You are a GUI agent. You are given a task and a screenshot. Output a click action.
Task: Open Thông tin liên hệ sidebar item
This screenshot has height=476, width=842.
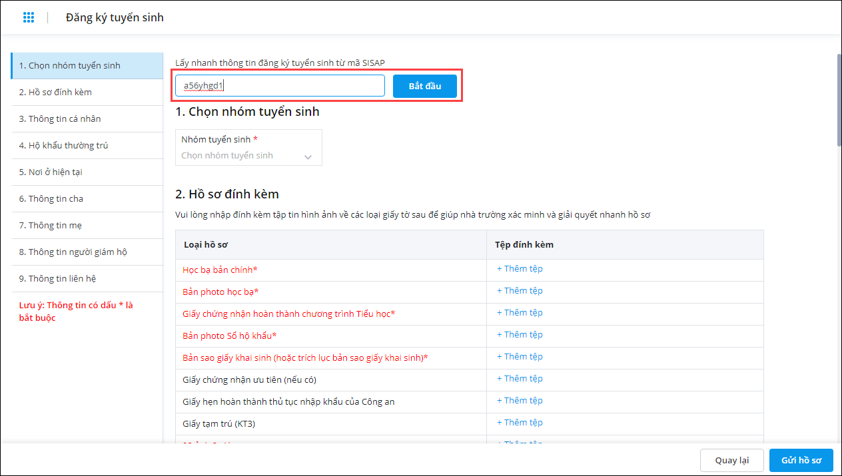pos(87,278)
